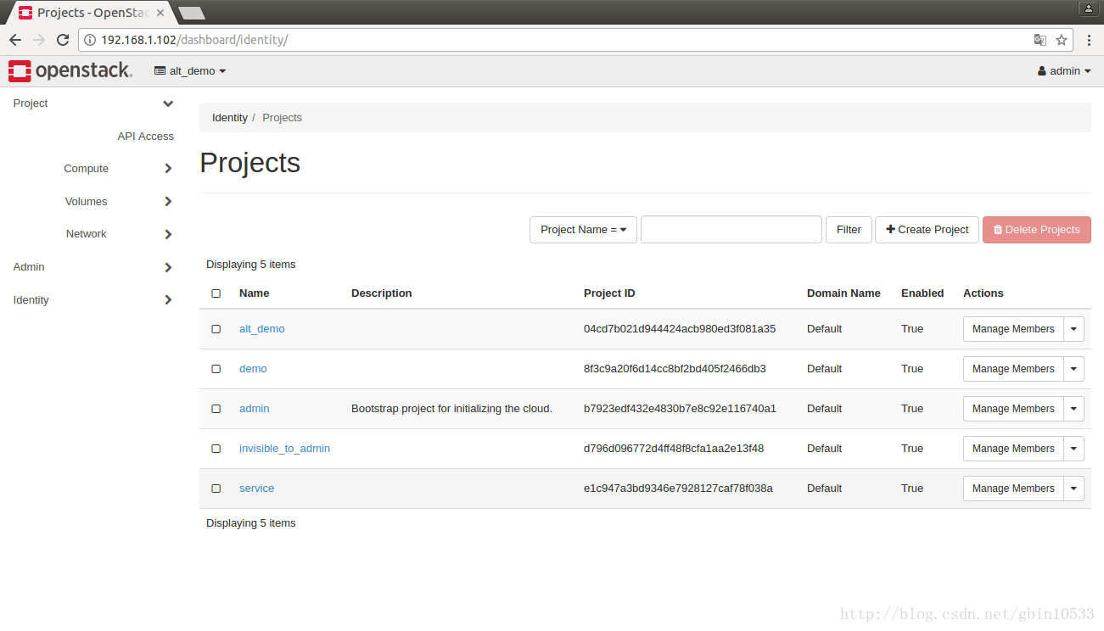Image resolution: width=1104 pixels, height=631 pixels.
Task: Click the browser address bar URL
Action: point(194,40)
